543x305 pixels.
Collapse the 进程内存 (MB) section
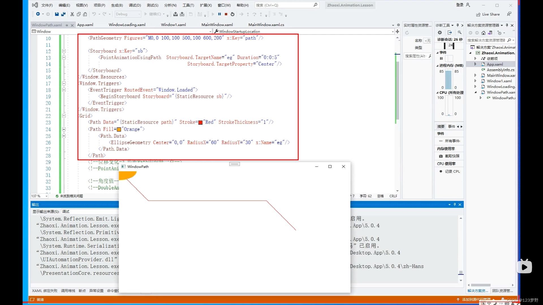437,66
